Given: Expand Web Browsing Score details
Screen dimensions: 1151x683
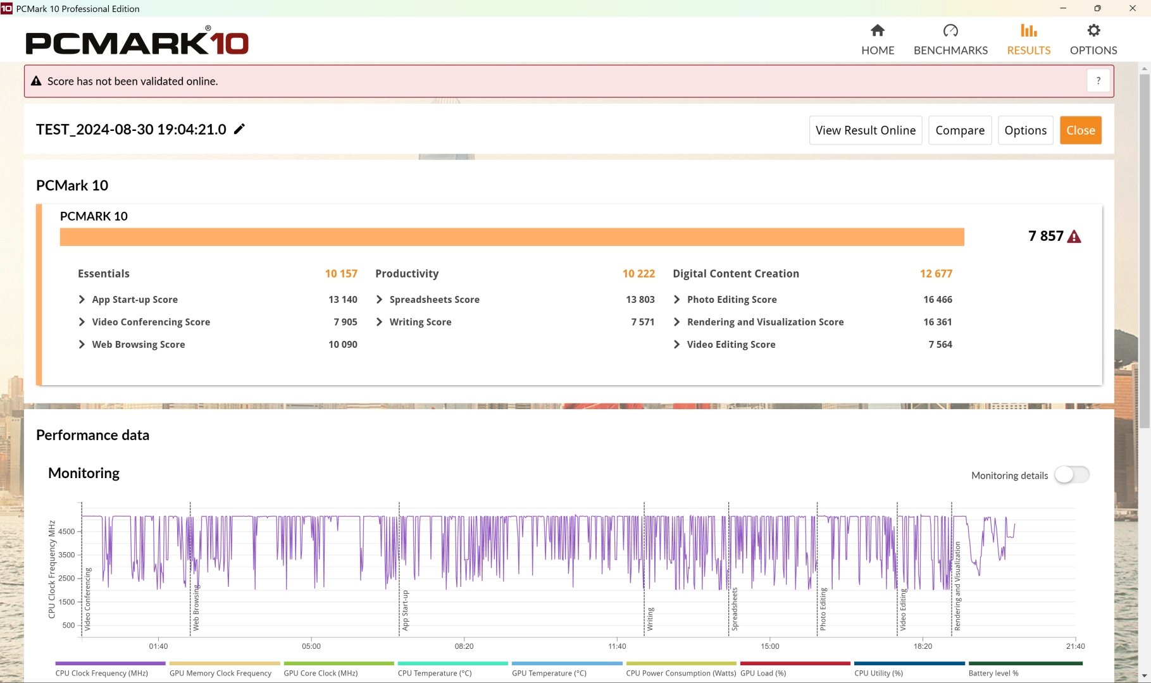Looking at the screenshot, I should (x=82, y=344).
